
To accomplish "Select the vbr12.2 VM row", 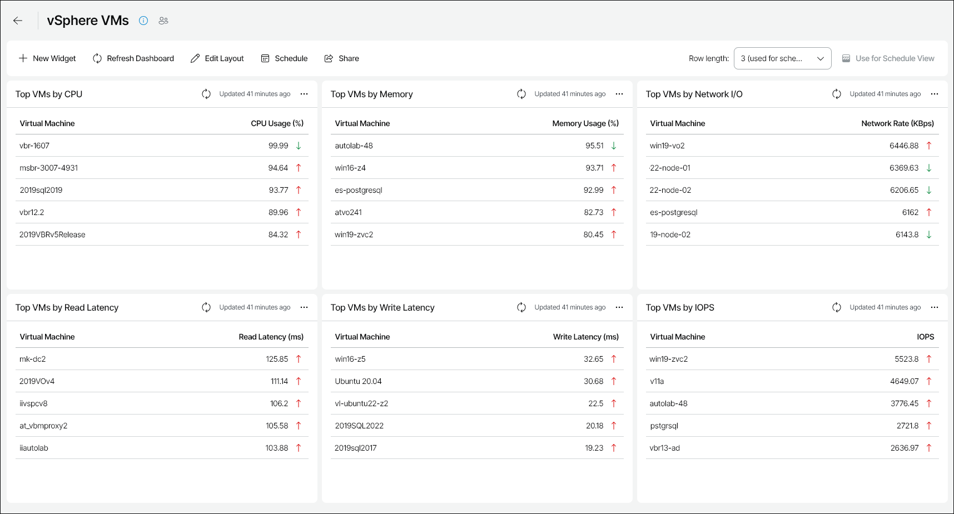I will pos(162,212).
